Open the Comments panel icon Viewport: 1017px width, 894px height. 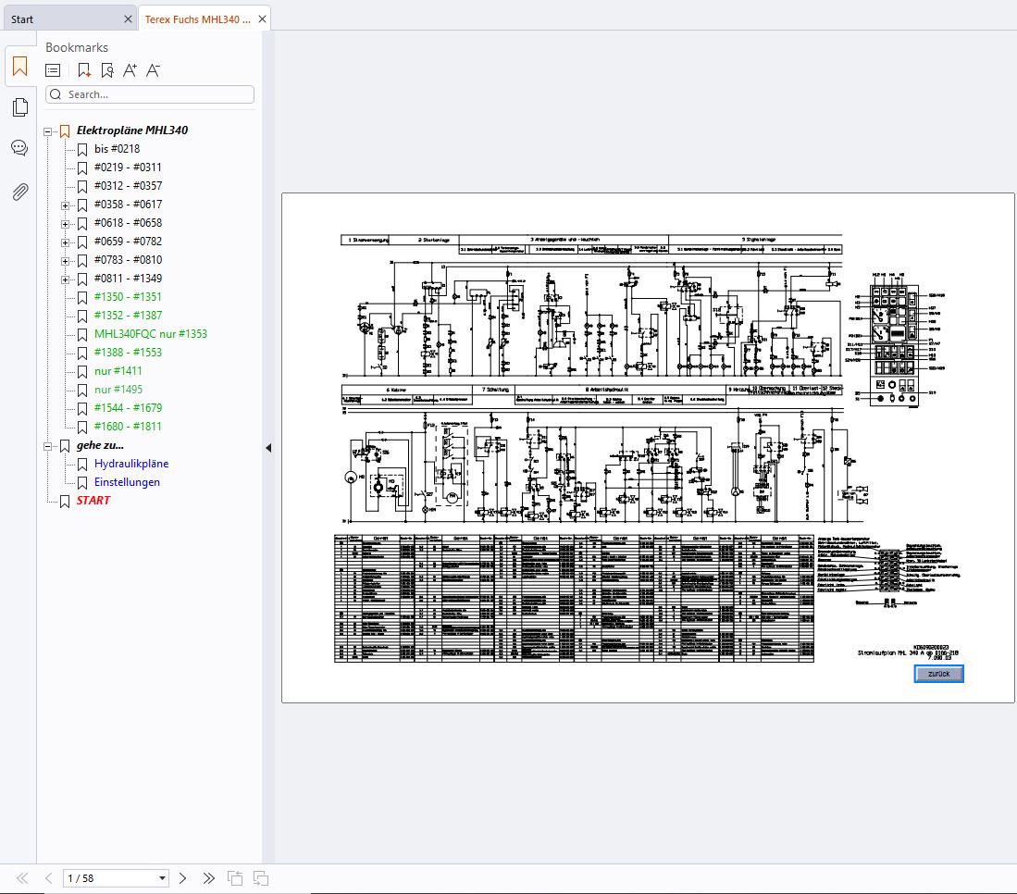tap(19, 148)
